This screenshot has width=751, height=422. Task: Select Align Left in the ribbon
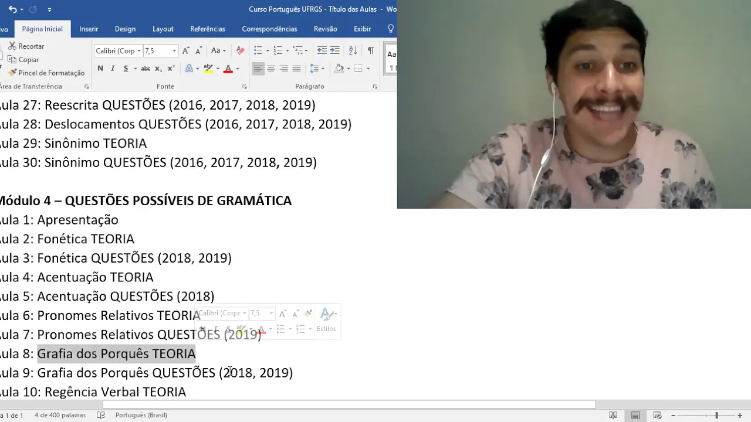pyautogui.click(x=258, y=69)
